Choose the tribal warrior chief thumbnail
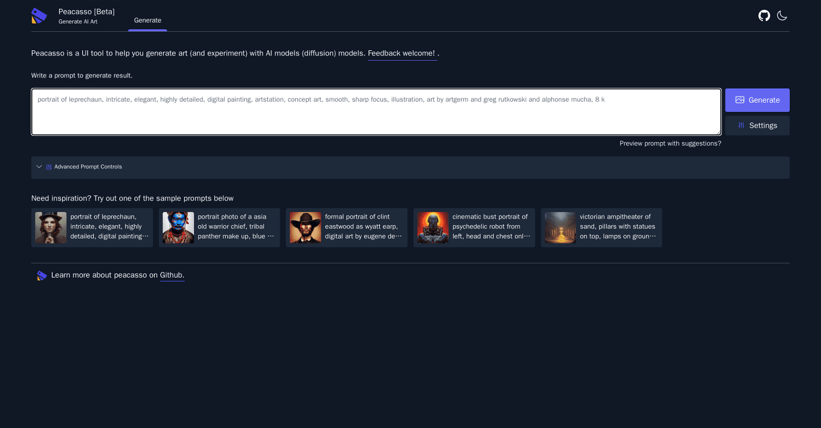 tap(178, 227)
